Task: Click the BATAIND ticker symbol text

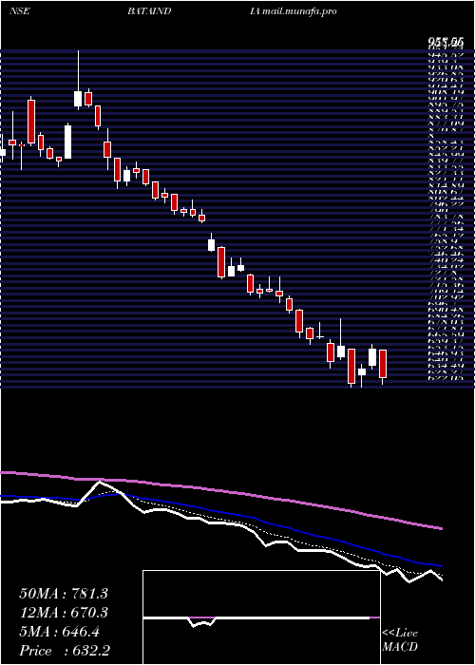Action: pos(149,11)
